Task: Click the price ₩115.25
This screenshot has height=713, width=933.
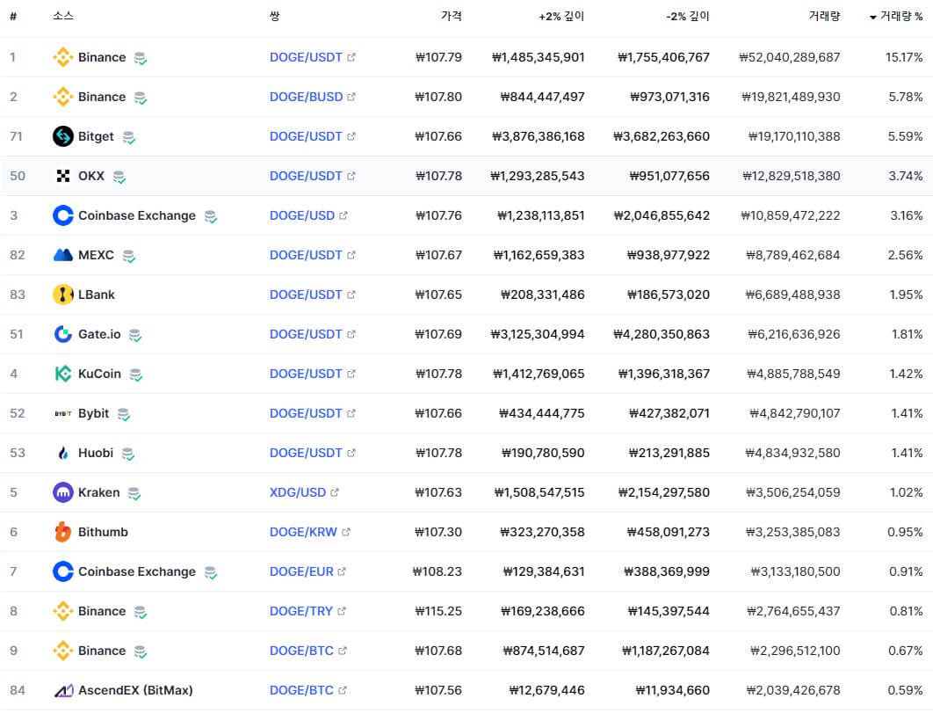Action: 438,611
